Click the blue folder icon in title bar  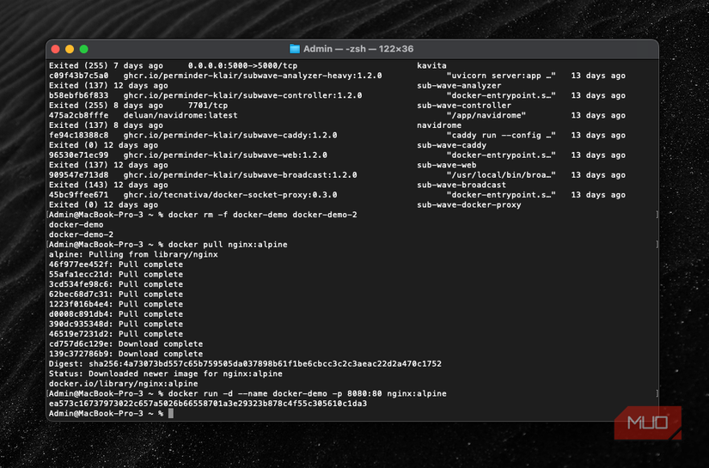pos(295,49)
